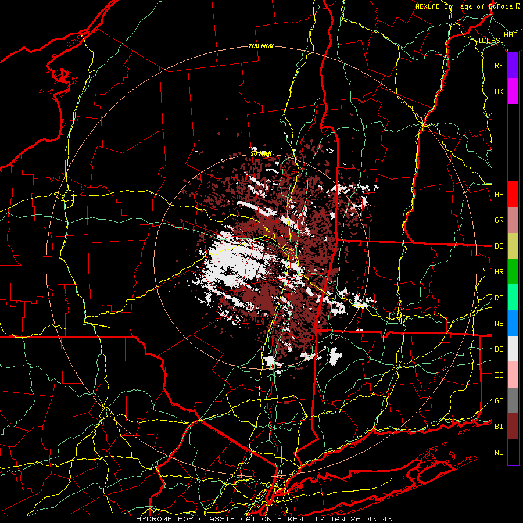Click the BD yellow legend swatch
Viewport: 523px width, 523px height.
(513, 246)
